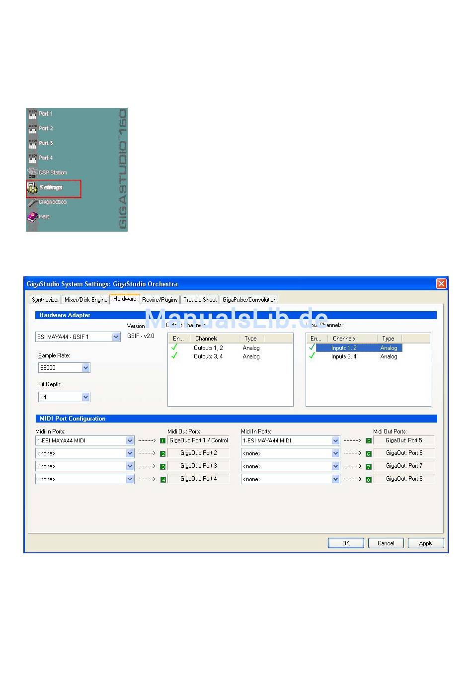The height and width of the screenshot is (690, 472).
Task: Select the 'Inputs 3, 4' row text
Action: point(344,356)
